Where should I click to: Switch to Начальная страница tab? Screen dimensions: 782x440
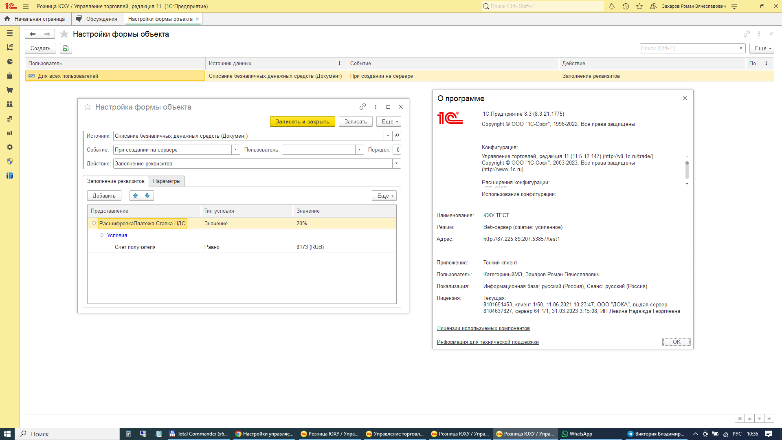tap(35, 19)
